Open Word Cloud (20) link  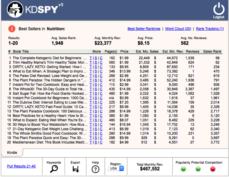[x=178, y=29]
